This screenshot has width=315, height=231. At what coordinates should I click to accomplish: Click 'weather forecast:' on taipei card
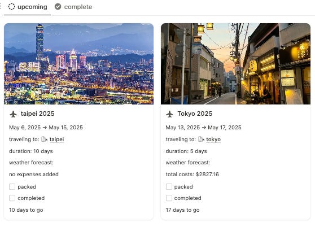(x=32, y=163)
